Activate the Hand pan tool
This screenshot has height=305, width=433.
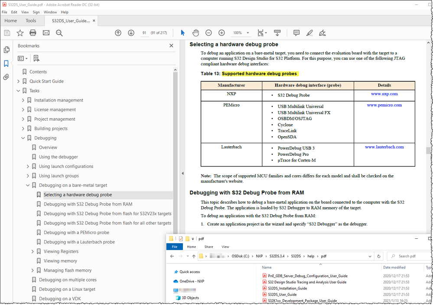click(x=195, y=33)
